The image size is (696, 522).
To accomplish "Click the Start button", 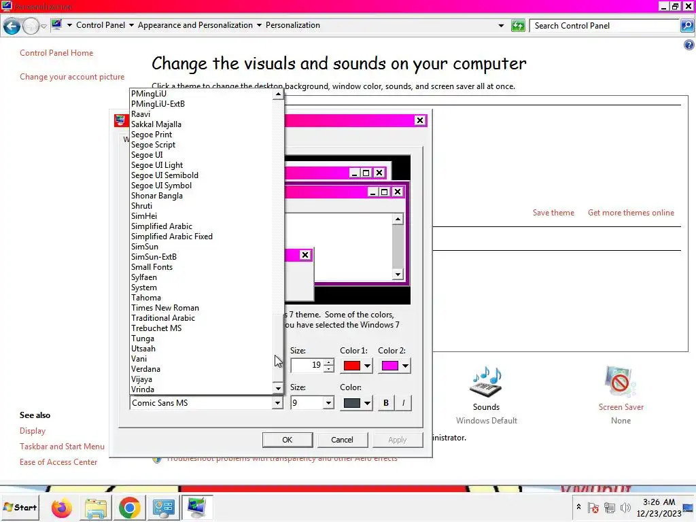I will click(20, 507).
